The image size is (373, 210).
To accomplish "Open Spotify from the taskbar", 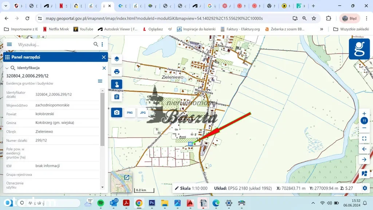I will pos(101,203).
